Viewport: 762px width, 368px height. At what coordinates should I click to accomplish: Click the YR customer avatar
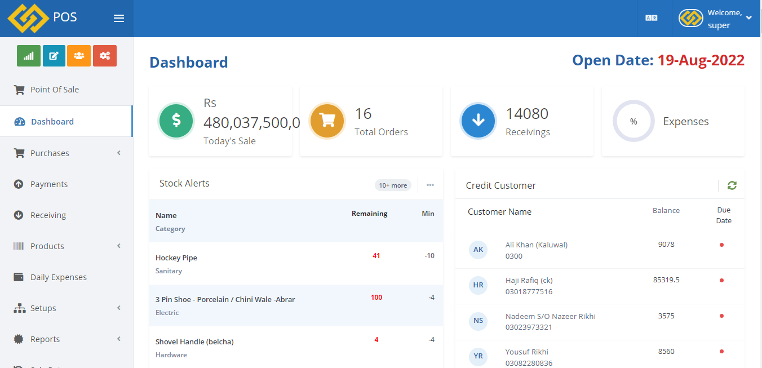[478, 356]
